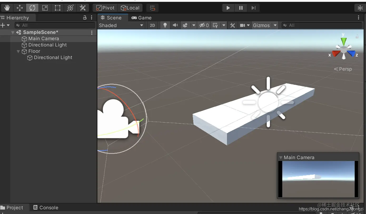Click the Play button
This screenshot has width=366, height=214.
228,8
